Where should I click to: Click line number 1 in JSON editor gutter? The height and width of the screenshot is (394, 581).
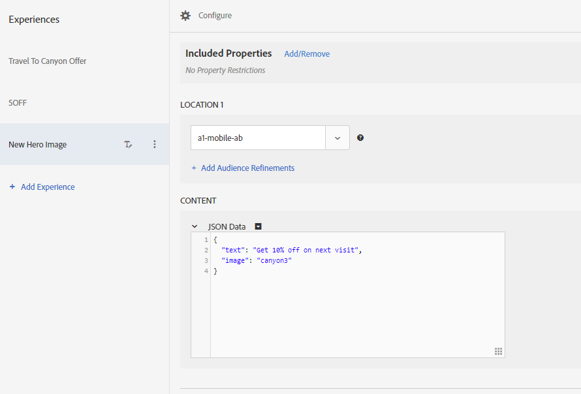[x=206, y=240]
